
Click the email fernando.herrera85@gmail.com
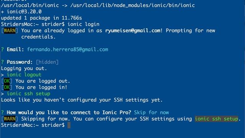point(68,49)
